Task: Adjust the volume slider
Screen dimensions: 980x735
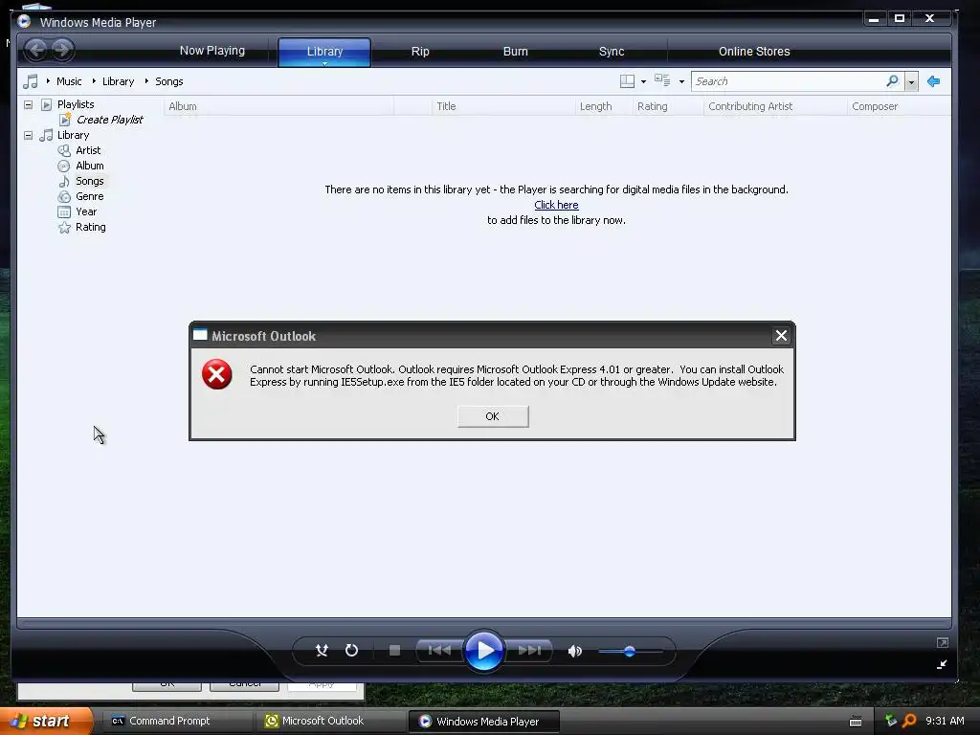Action: pyautogui.click(x=630, y=651)
